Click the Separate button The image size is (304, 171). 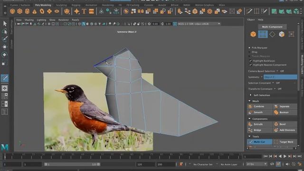[x=285, y=106]
